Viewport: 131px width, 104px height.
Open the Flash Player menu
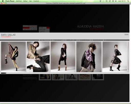(10, 1)
